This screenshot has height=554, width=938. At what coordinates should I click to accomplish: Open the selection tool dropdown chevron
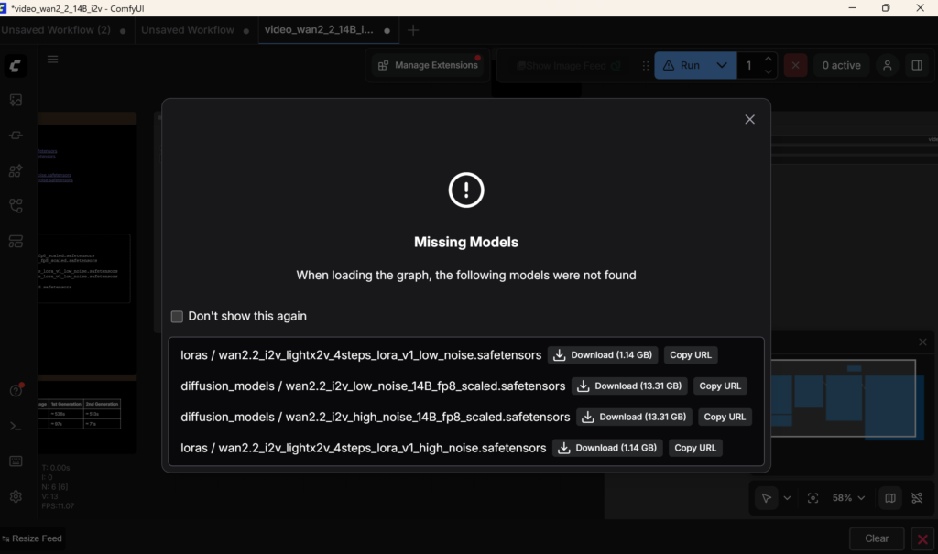[788, 497]
